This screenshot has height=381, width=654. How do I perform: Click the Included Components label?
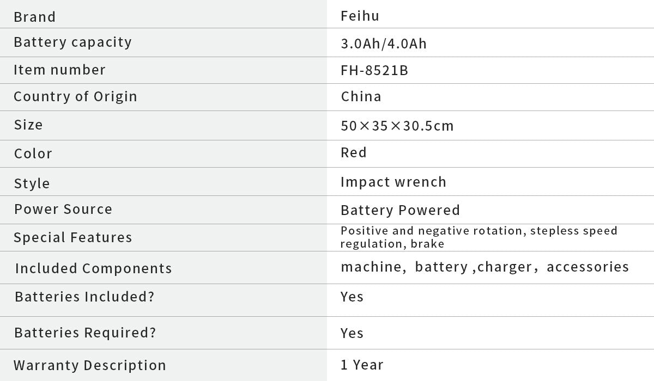click(x=93, y=268)
